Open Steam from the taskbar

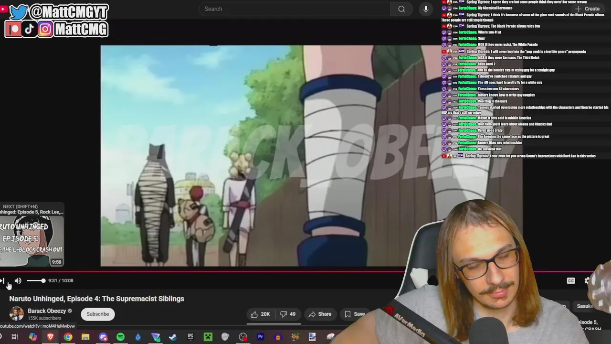tap(173, 337)
